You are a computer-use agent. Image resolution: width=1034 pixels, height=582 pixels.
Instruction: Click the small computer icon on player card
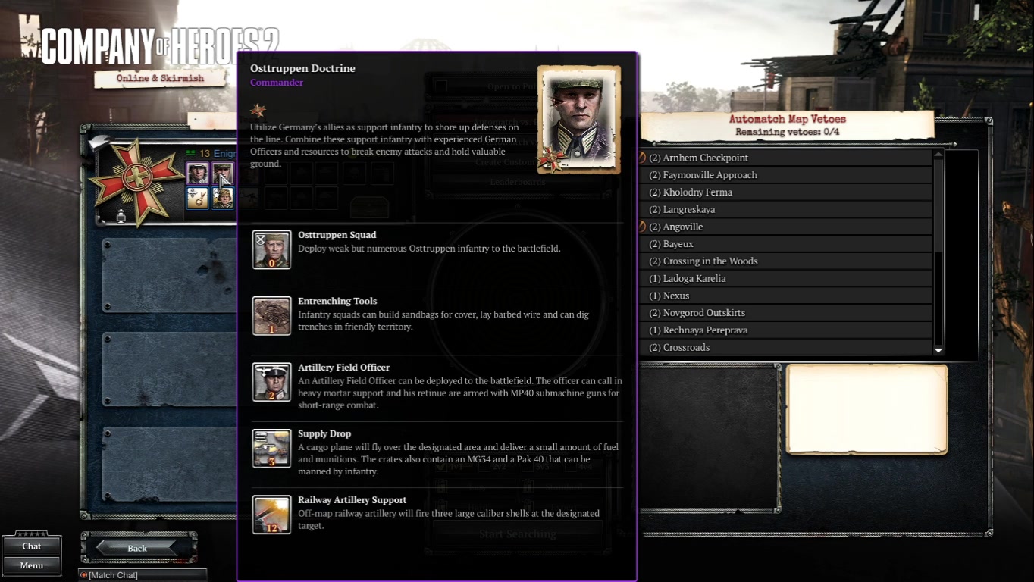[x=121, y=217]
